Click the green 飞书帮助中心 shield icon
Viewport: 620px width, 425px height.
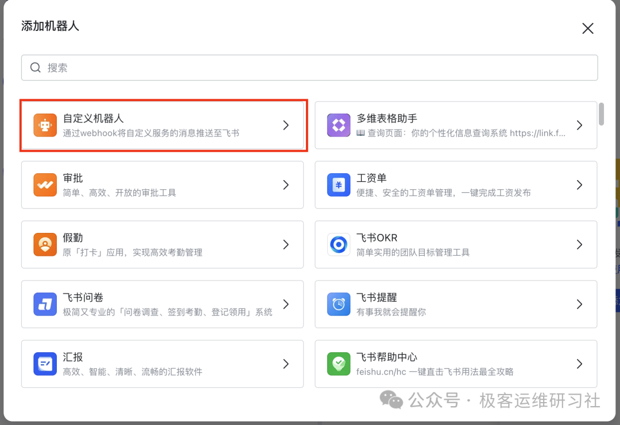(339, 364)
